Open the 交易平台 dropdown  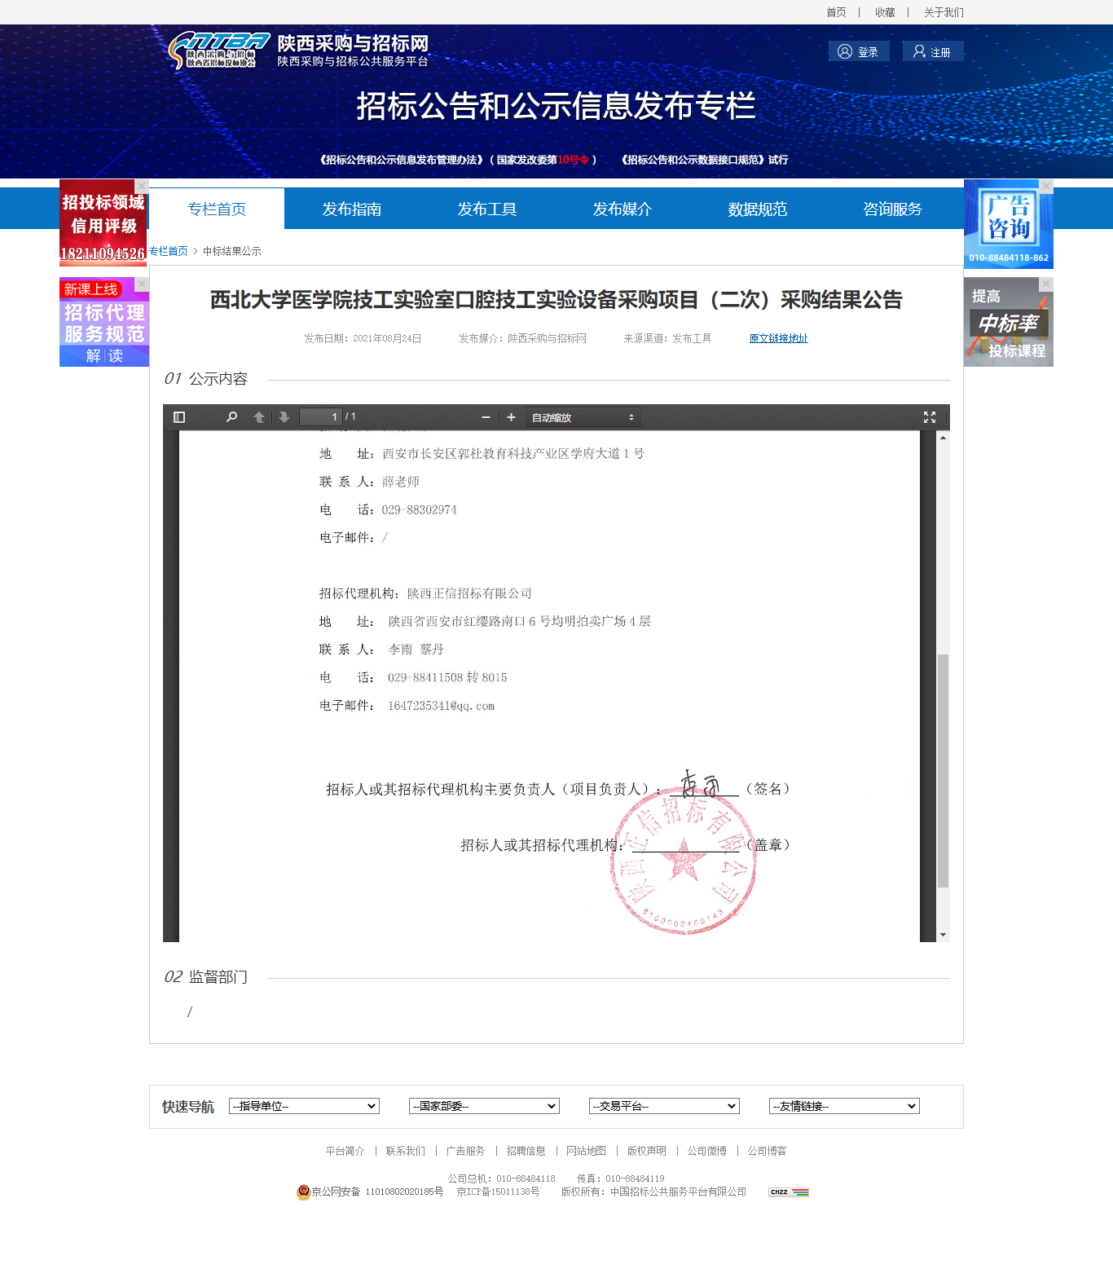tap(664, 1106)
